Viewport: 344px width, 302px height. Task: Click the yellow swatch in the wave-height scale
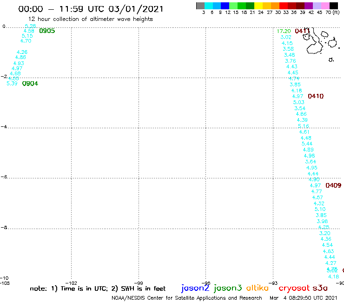tap(258, 6)
